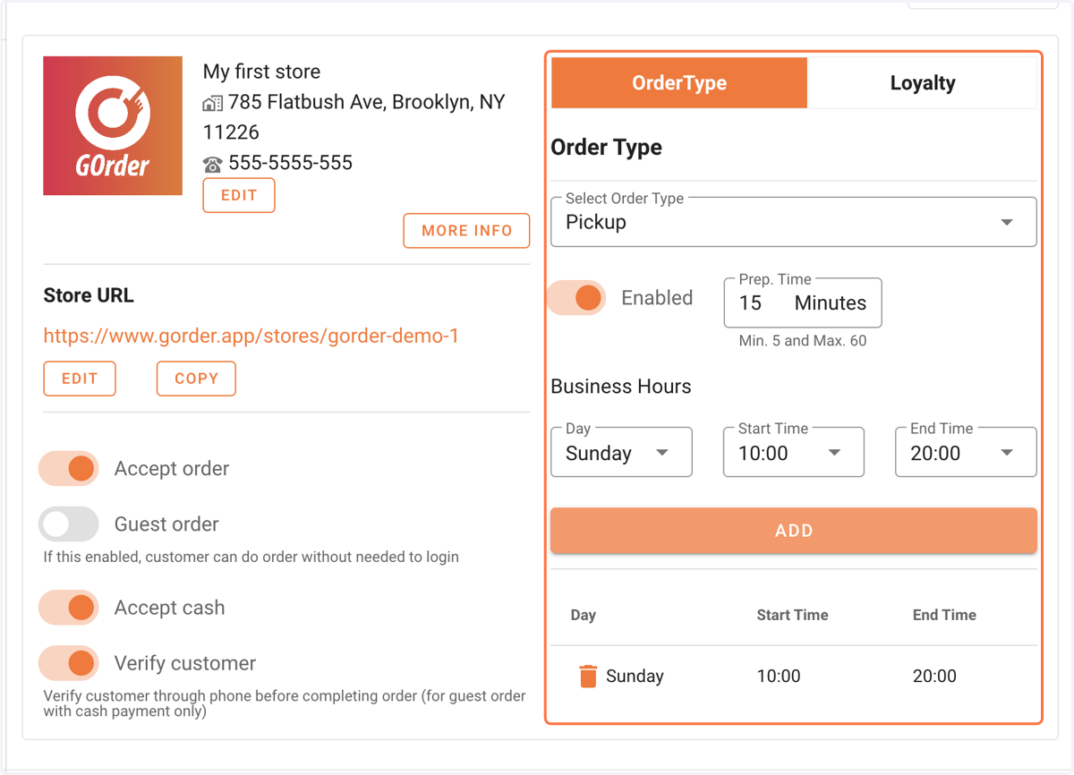Click the phone number 555-5555-555
Screen dimensions: 1074x775
[290, 163]
